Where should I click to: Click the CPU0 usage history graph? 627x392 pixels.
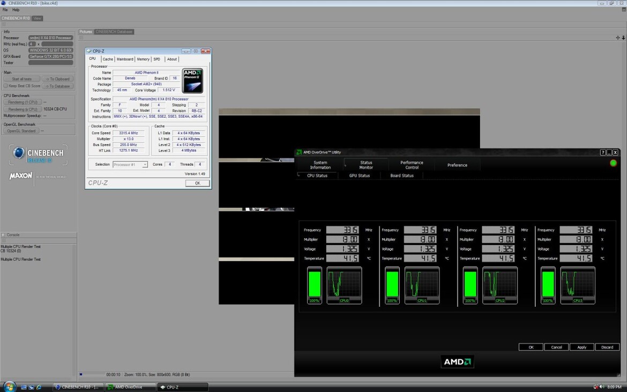coord(344,286)
